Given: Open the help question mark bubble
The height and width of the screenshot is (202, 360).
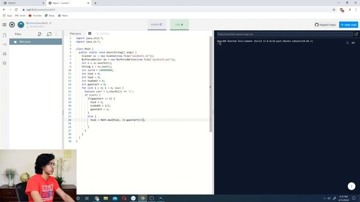Looking at the screenshot, I should click(x=351, y=186).
